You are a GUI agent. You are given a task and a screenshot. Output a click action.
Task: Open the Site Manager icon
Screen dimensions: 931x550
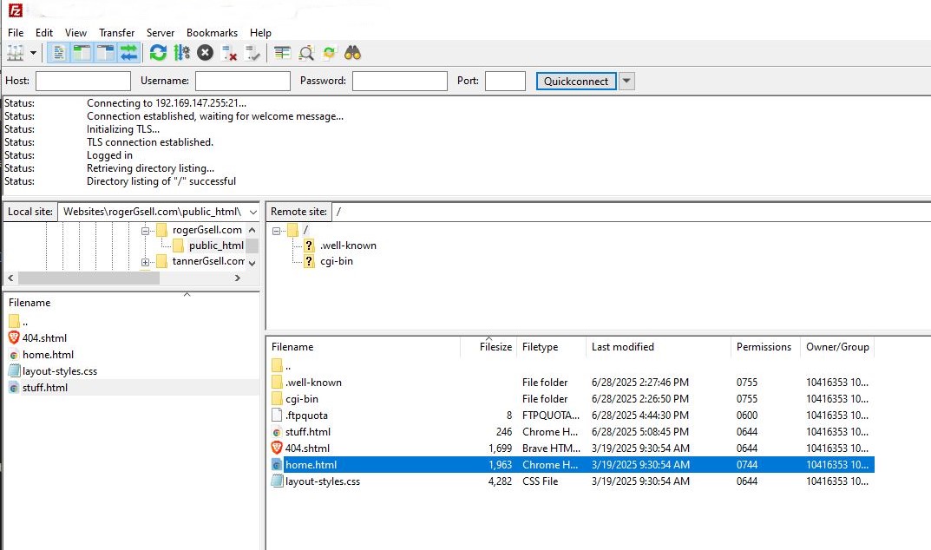point(16,53)
